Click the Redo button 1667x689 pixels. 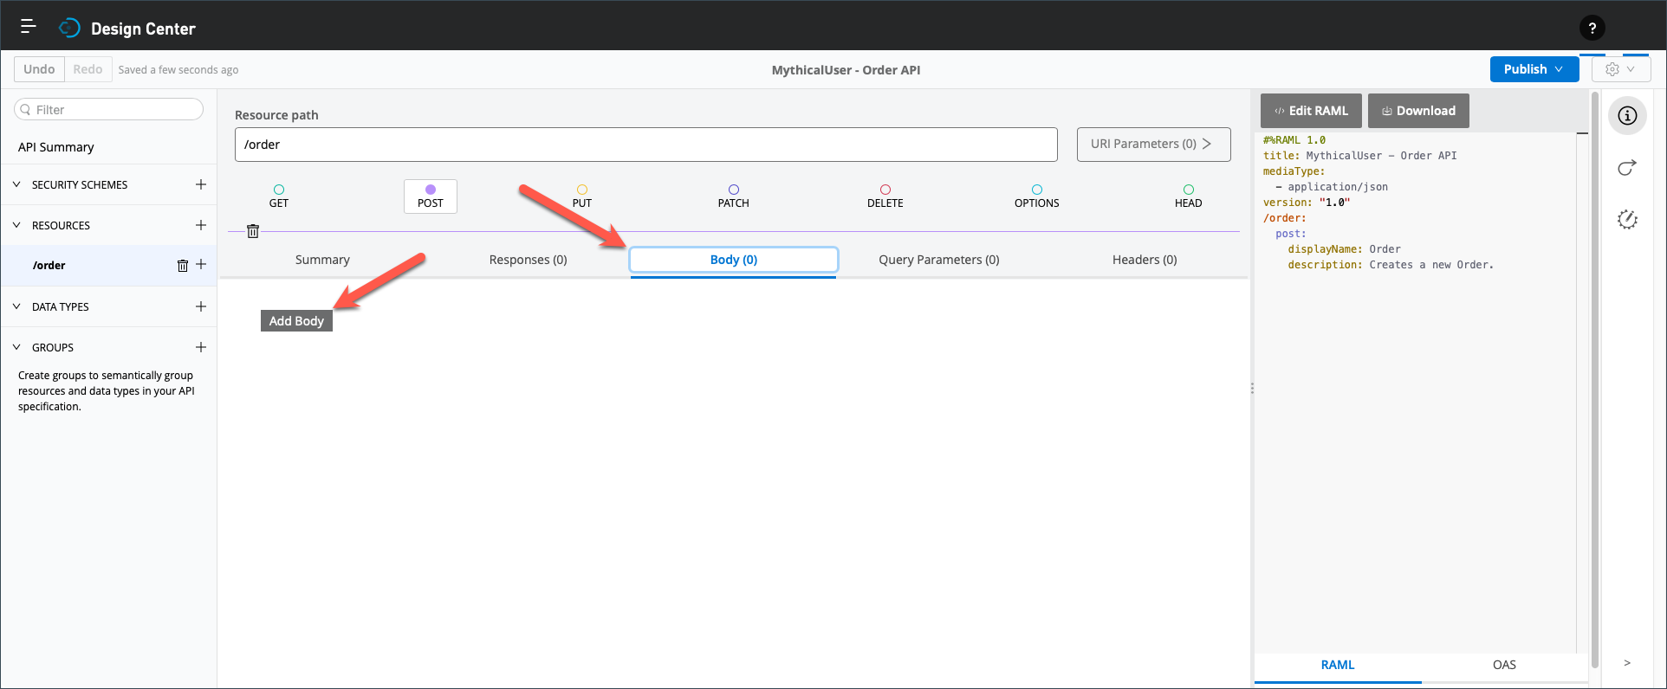click(x=88, y=69)
